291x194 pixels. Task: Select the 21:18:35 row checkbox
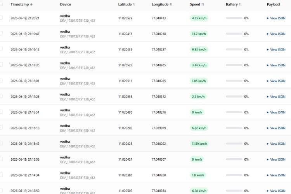[1, 65]
